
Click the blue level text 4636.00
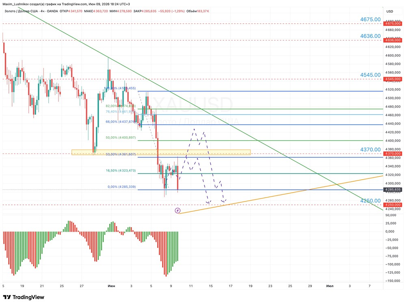[371, 36]
